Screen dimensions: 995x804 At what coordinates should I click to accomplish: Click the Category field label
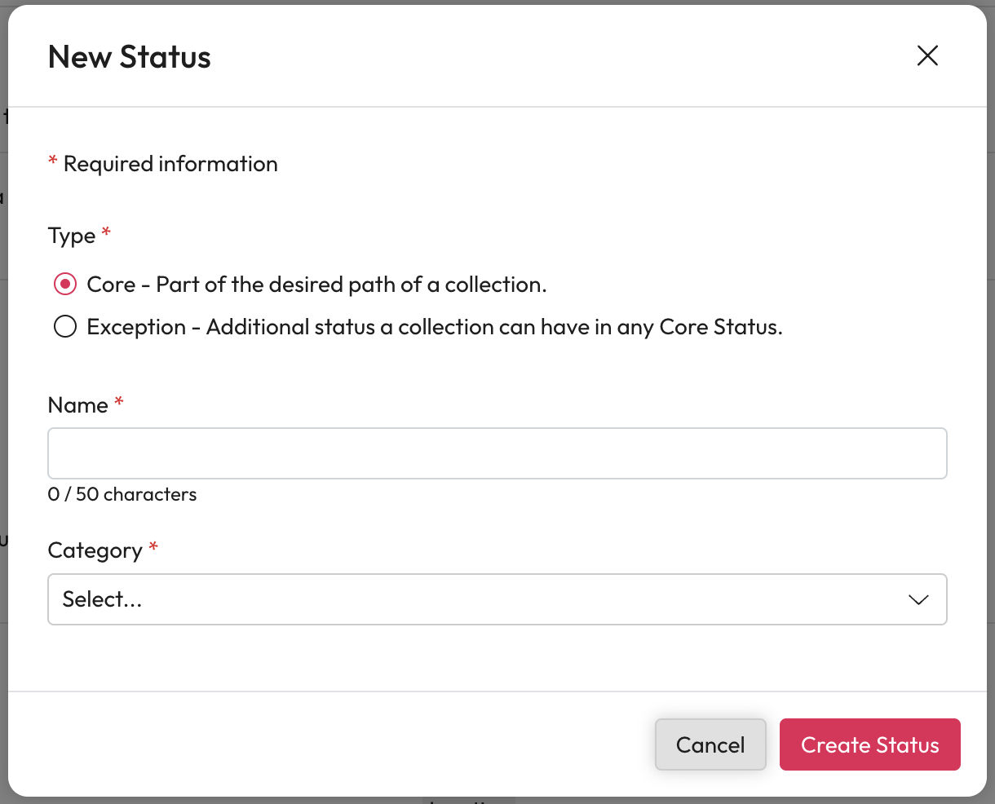point(95,550)
